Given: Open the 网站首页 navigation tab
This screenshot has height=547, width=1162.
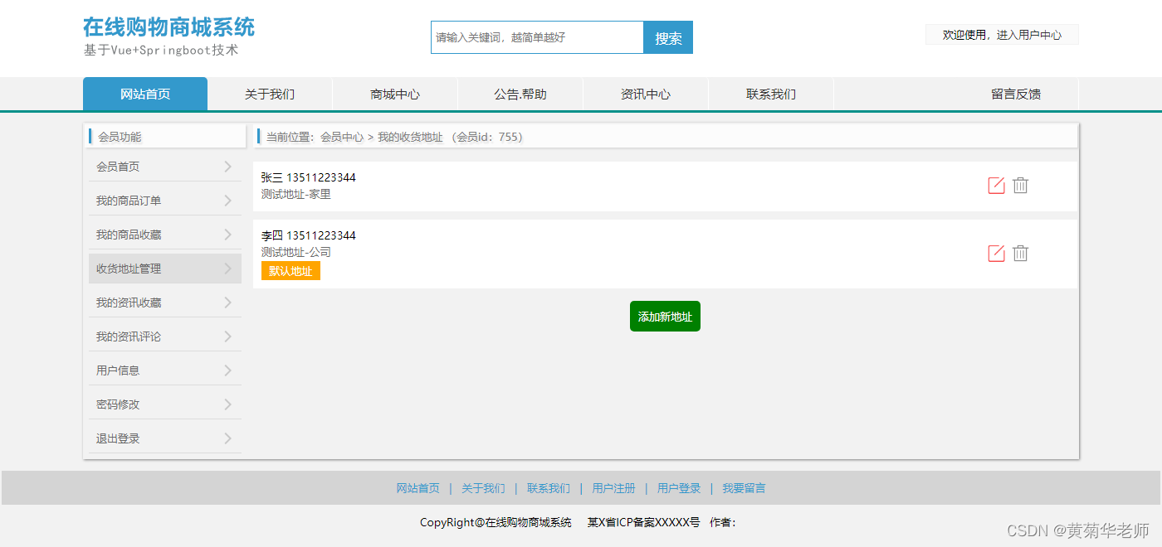Looking at the screenshot, I should (x=145, y=94).
